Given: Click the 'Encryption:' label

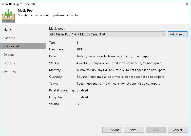Looking at the screenshot, I should point(57,97).
